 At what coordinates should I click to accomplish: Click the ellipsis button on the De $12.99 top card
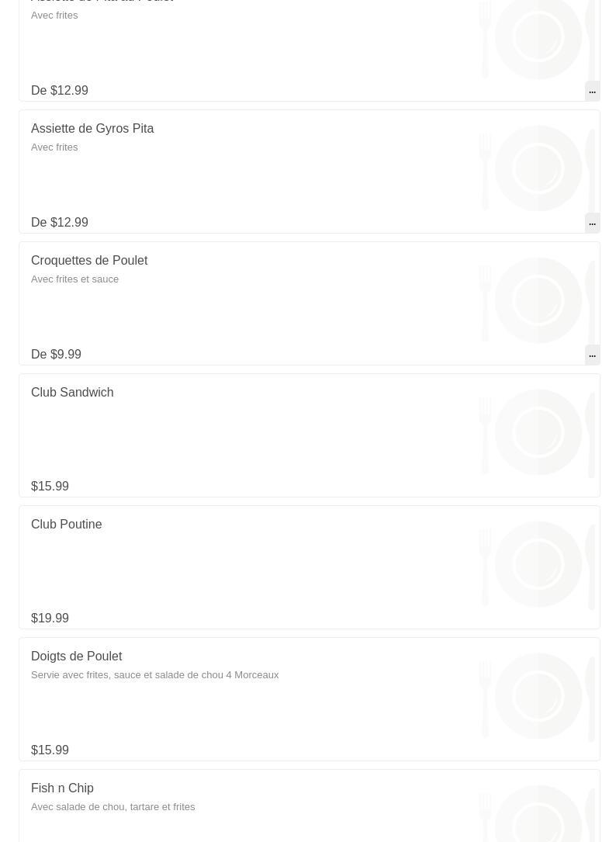tap(592, 92)
